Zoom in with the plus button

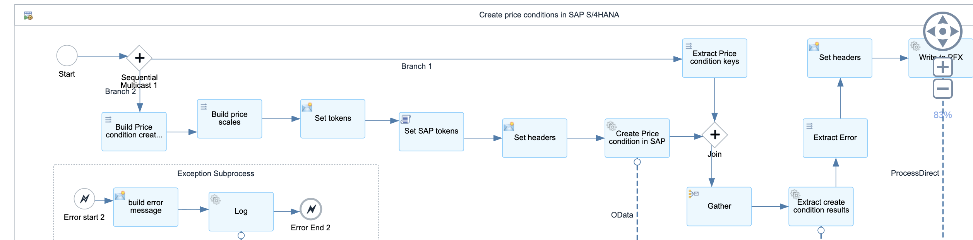pyautogui.click(x=942, y=68)
